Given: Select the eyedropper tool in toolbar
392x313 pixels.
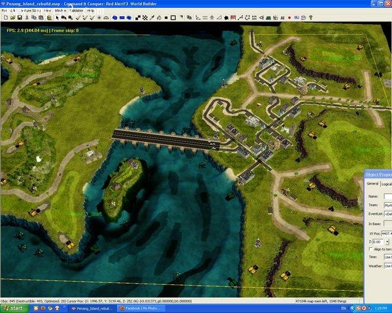Looking at the screenshot, I should tap(152, 18).
